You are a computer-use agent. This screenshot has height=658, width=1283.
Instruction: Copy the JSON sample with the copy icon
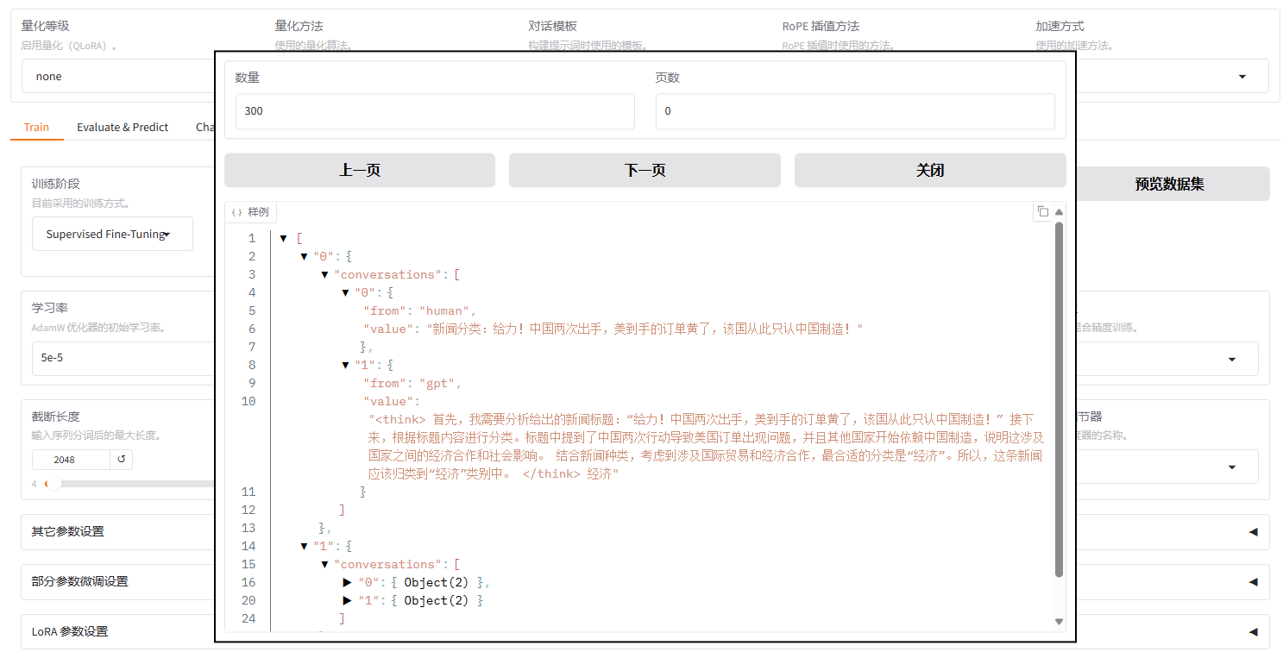(1042, 211)
